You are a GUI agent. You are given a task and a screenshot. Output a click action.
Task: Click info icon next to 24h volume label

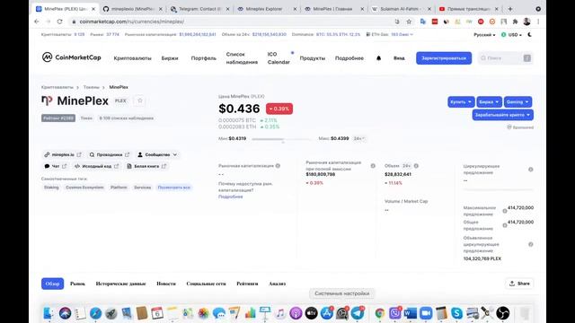pos(416,166)
